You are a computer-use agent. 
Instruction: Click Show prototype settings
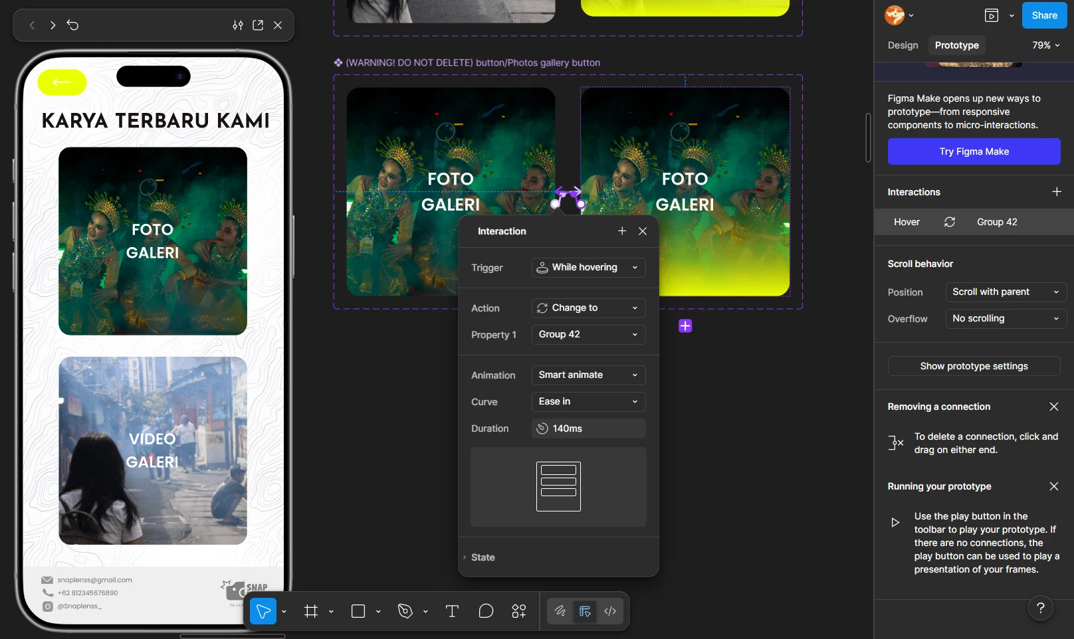pos(974,366)
